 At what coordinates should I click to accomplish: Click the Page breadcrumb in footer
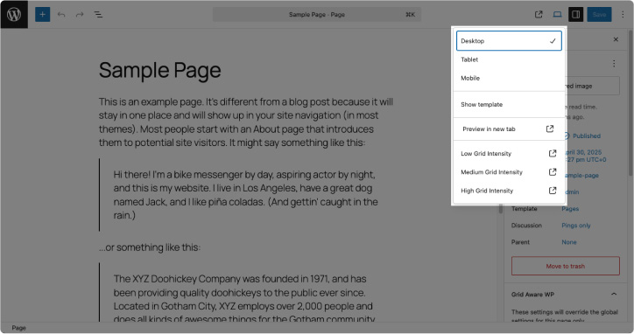18,328
